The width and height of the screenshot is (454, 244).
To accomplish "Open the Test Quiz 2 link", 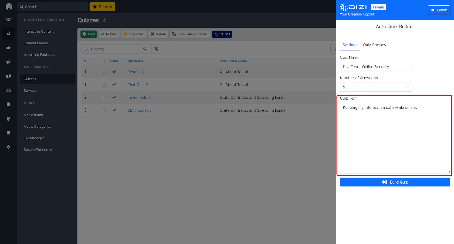I will 138,85.
